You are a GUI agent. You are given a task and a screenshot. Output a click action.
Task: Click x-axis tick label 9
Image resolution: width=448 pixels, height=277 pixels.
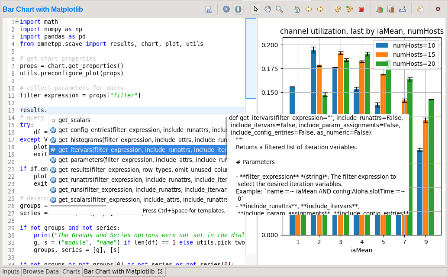426,242
